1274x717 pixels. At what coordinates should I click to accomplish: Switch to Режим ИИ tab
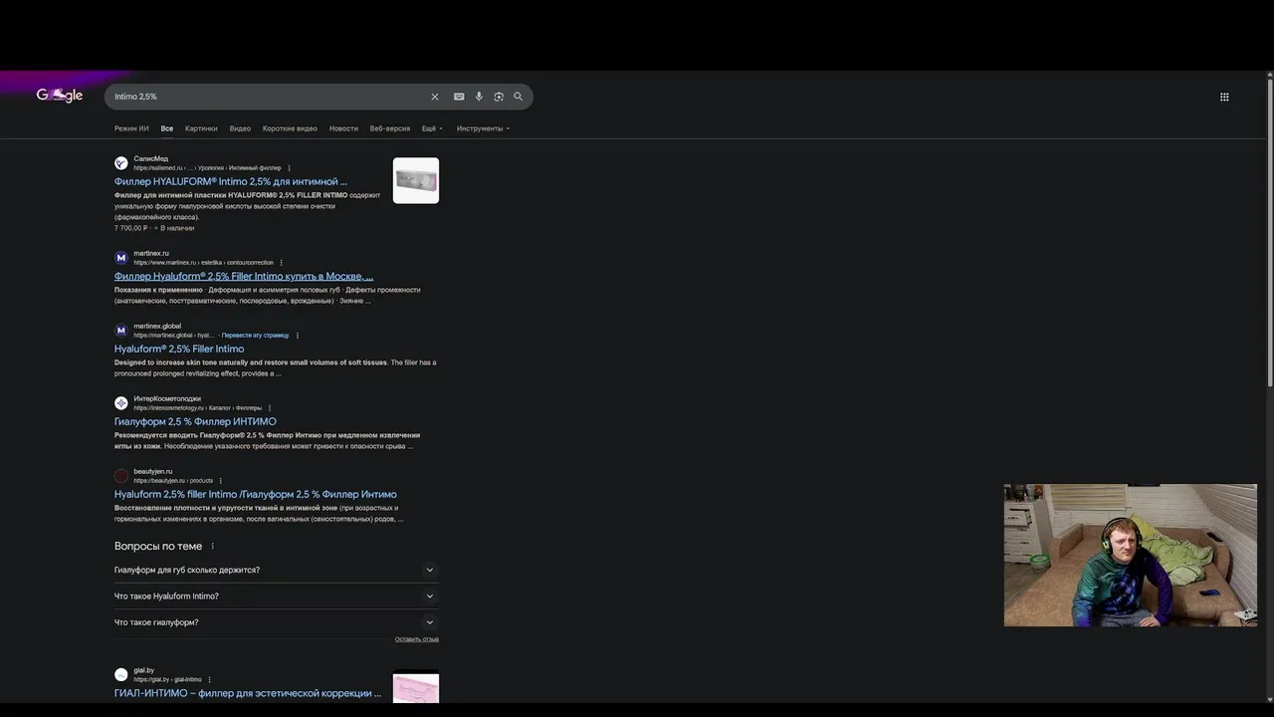click(131, 128)
